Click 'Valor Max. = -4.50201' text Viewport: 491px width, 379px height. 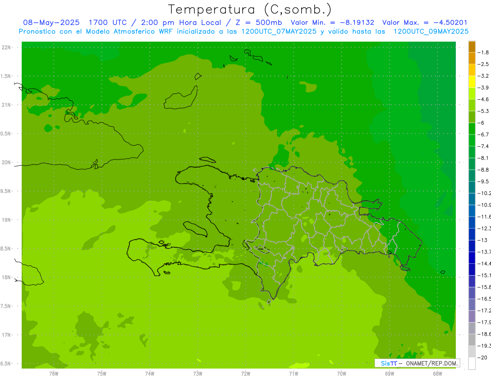425,22
